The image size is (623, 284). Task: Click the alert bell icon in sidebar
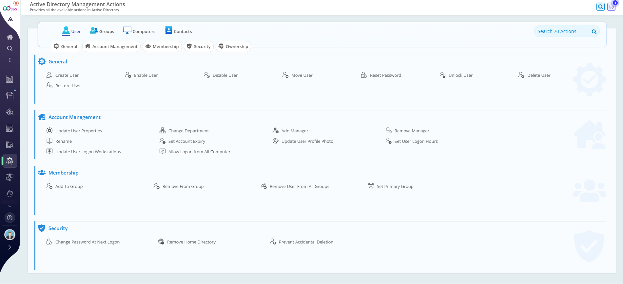10,193
